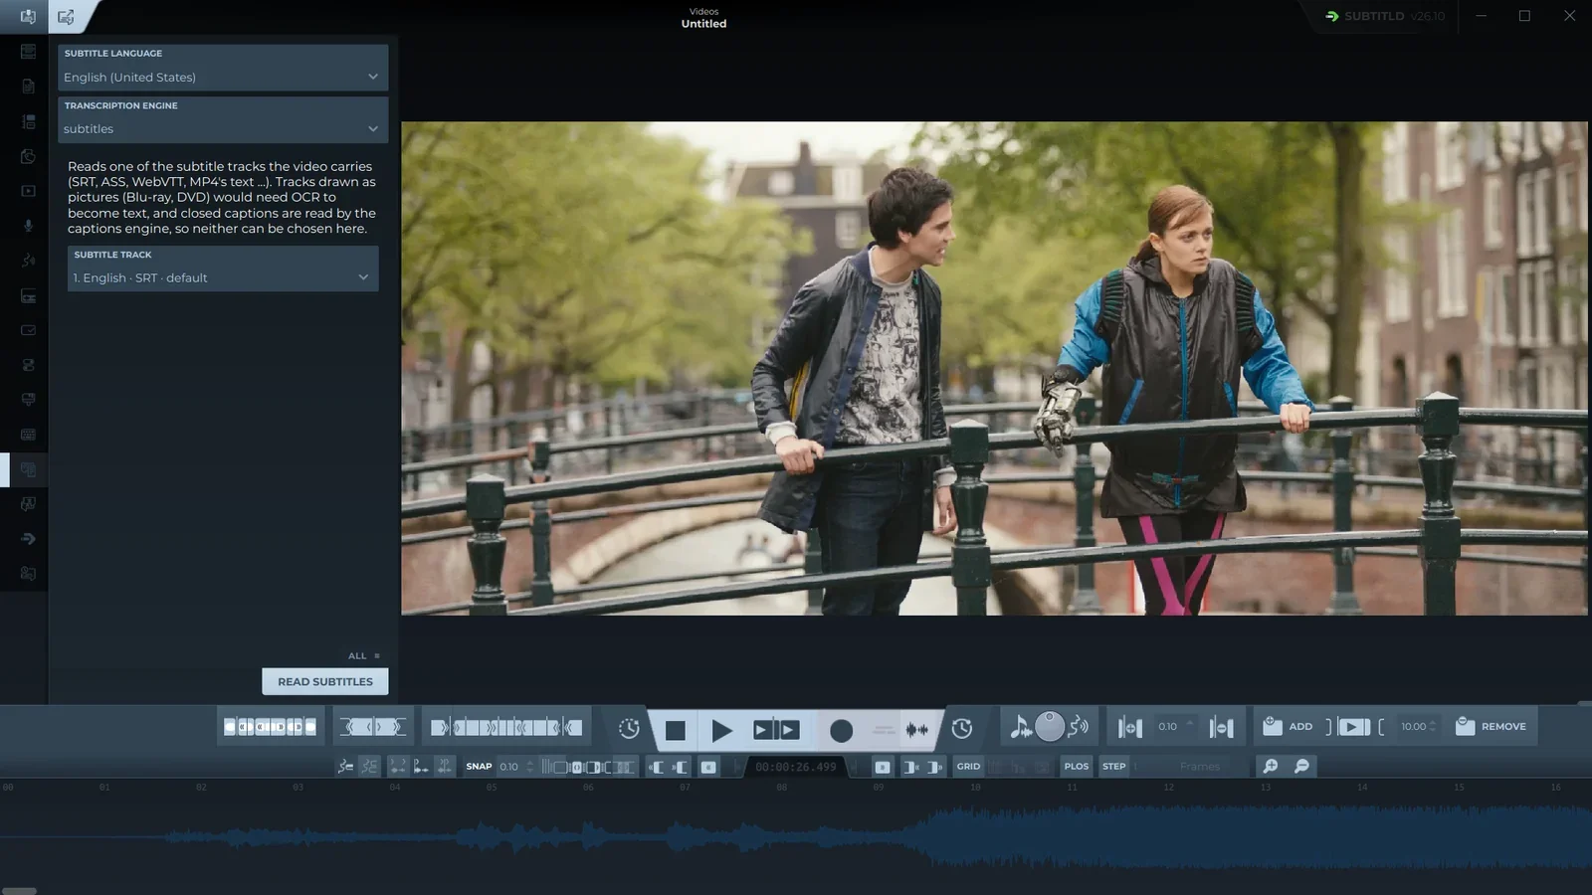This screenshot has height=895, width=1592.
Task: Open the microphone sidebar panel
Action: 28,226
